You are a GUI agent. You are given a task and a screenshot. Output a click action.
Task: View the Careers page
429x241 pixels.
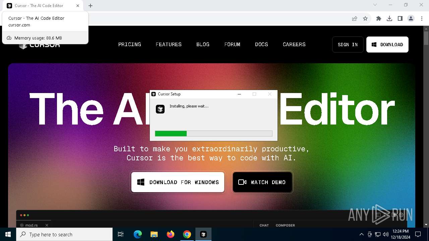(x=294, y=44)
